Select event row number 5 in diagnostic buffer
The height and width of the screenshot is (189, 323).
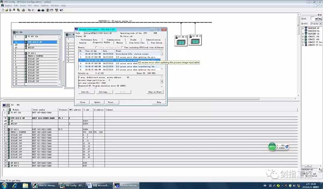coord(119,67)
